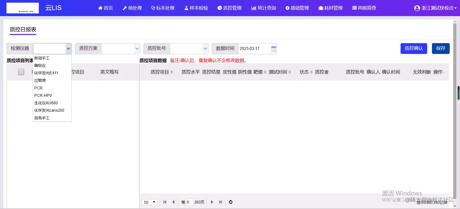Refresh the data table with the reload icon

tap(230, 202)
